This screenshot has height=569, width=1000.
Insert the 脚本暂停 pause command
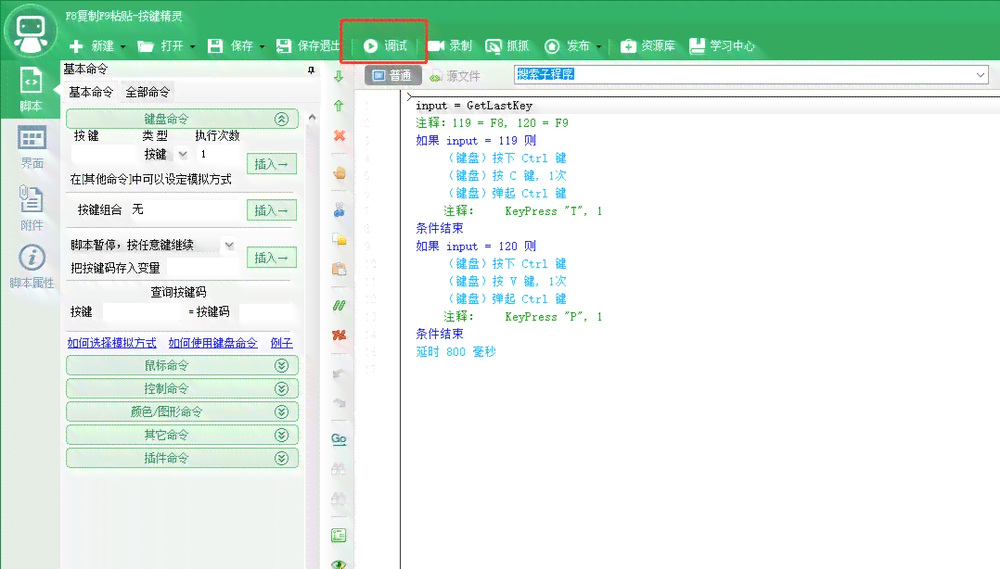tap(272, 258)
